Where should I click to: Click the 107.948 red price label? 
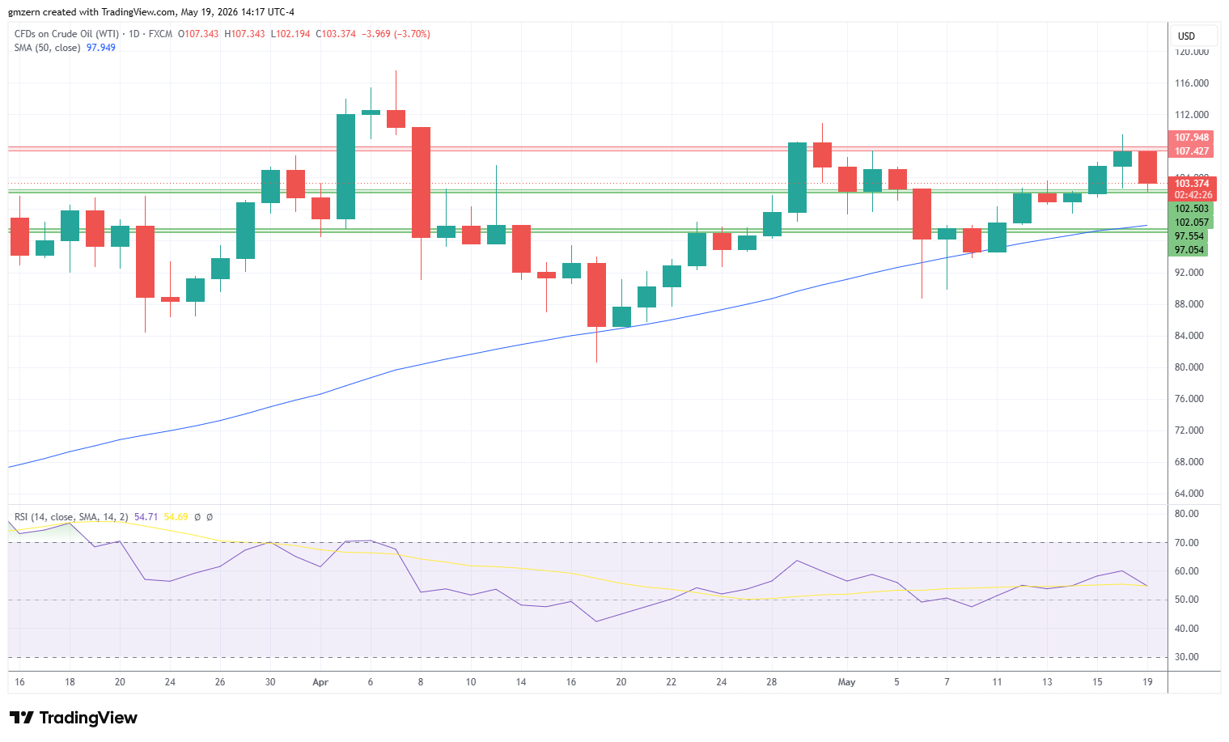(1192, 138)
